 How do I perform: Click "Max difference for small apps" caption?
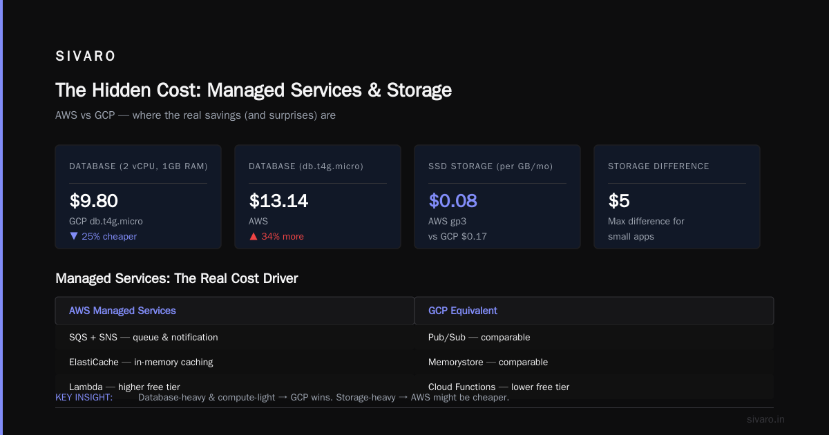tap(646, 229)
